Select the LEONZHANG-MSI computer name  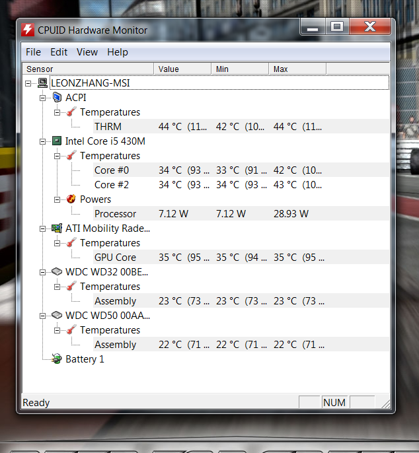tap(91, 83)
